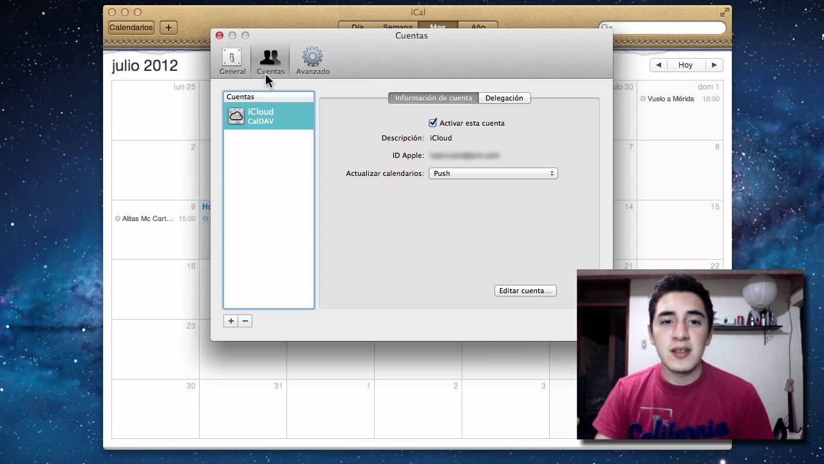Select the Alitas Mc Cart... event

[155, 219]
